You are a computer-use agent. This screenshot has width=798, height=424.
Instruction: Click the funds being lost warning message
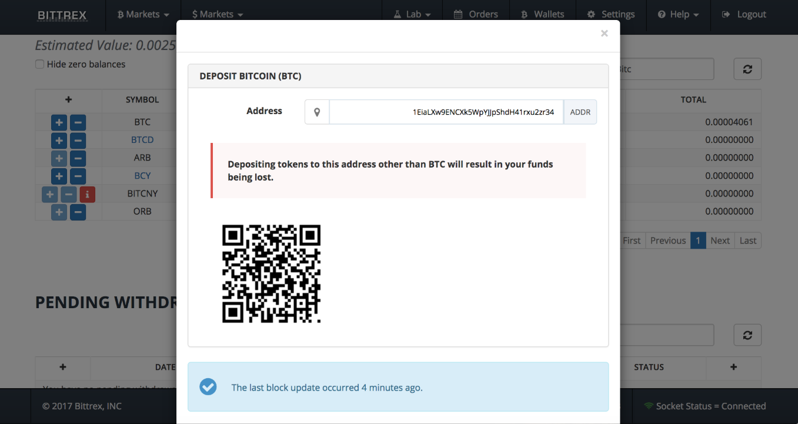pos(399,171)
